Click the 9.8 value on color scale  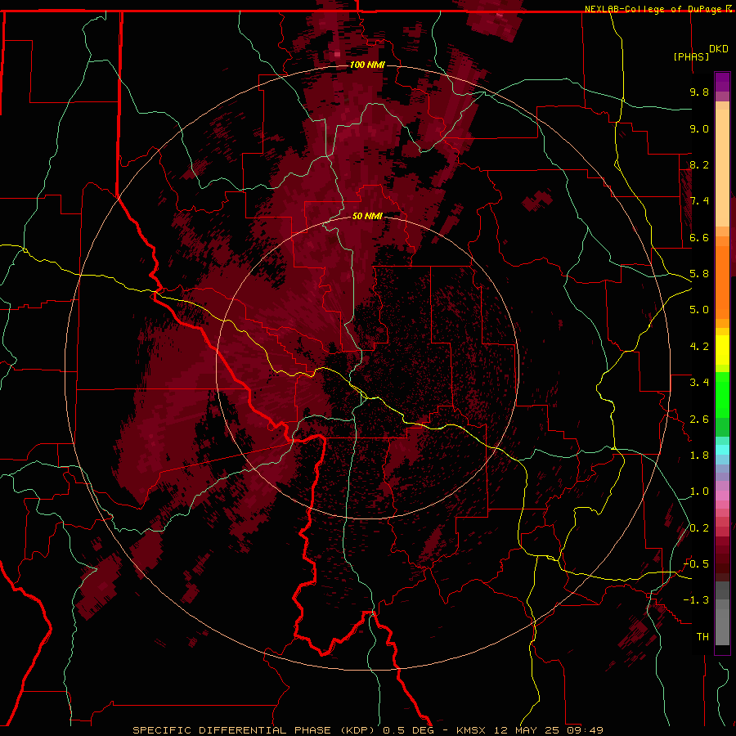[x=699, y=92]
